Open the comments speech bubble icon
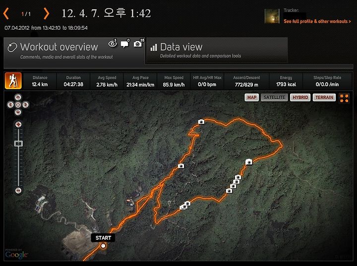This screenshot has width=357, height=266. (x=125, y=44)
